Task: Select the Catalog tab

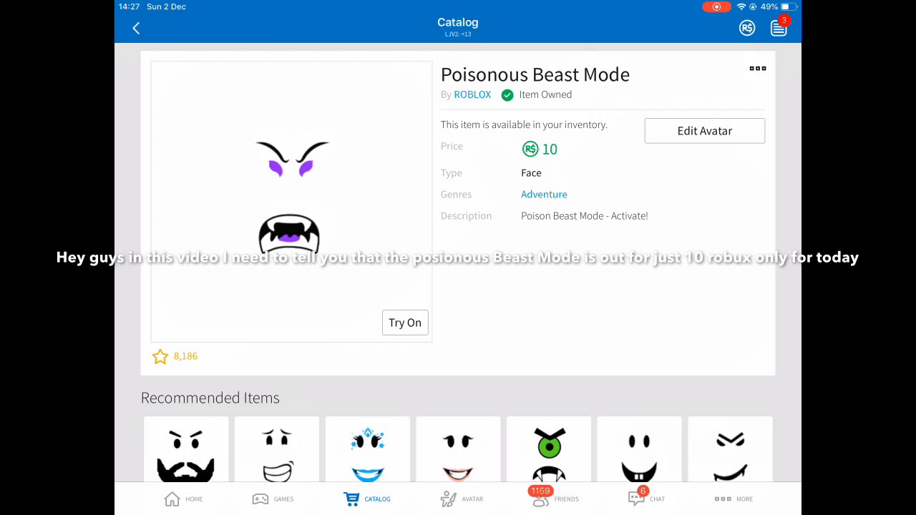Action: click(366, 499)
